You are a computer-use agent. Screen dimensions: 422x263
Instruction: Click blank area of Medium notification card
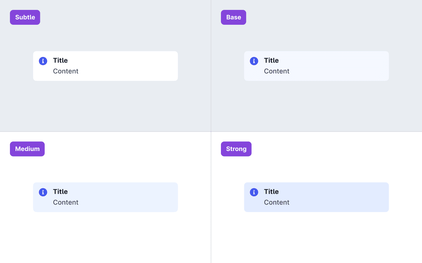tap(130, 197)
